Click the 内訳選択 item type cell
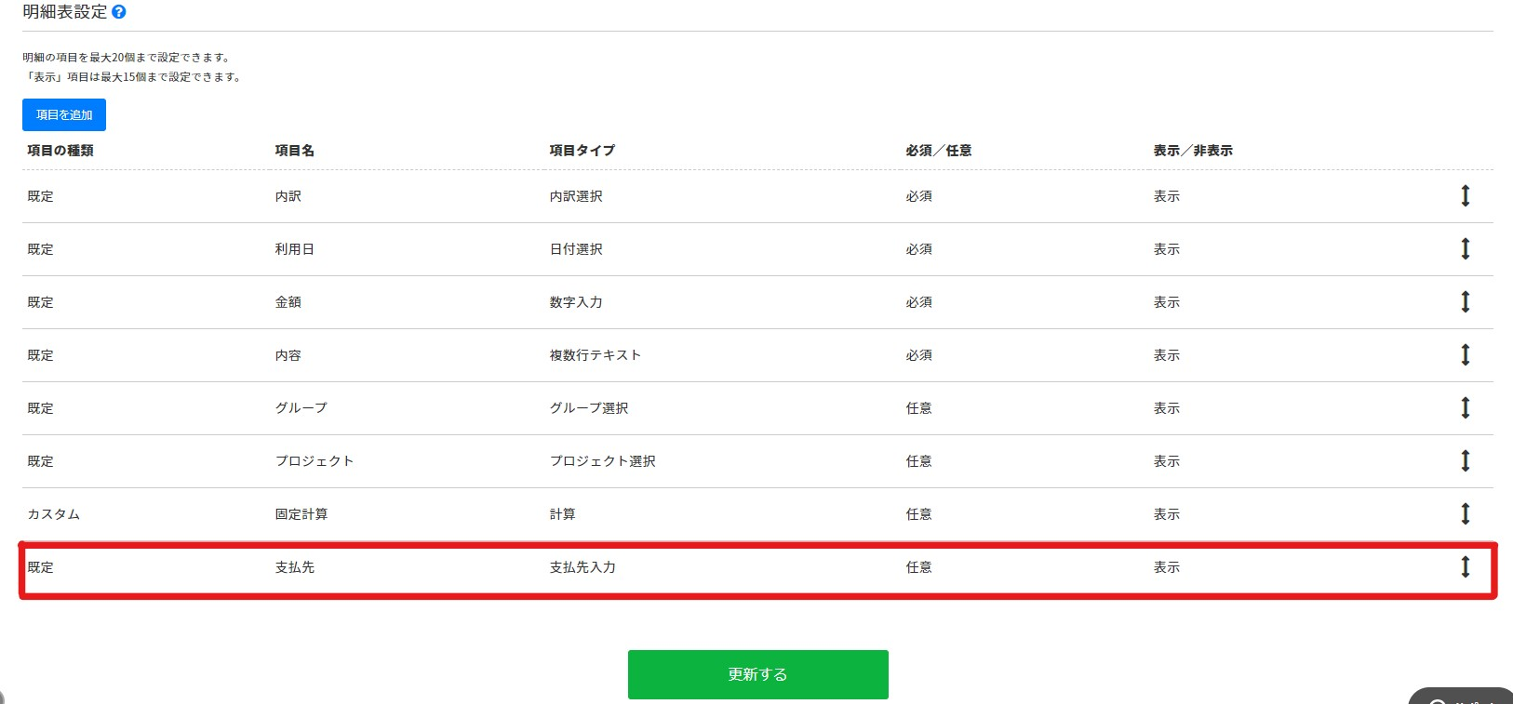Viewport: 1513px width, 704px height. (576, 196)
